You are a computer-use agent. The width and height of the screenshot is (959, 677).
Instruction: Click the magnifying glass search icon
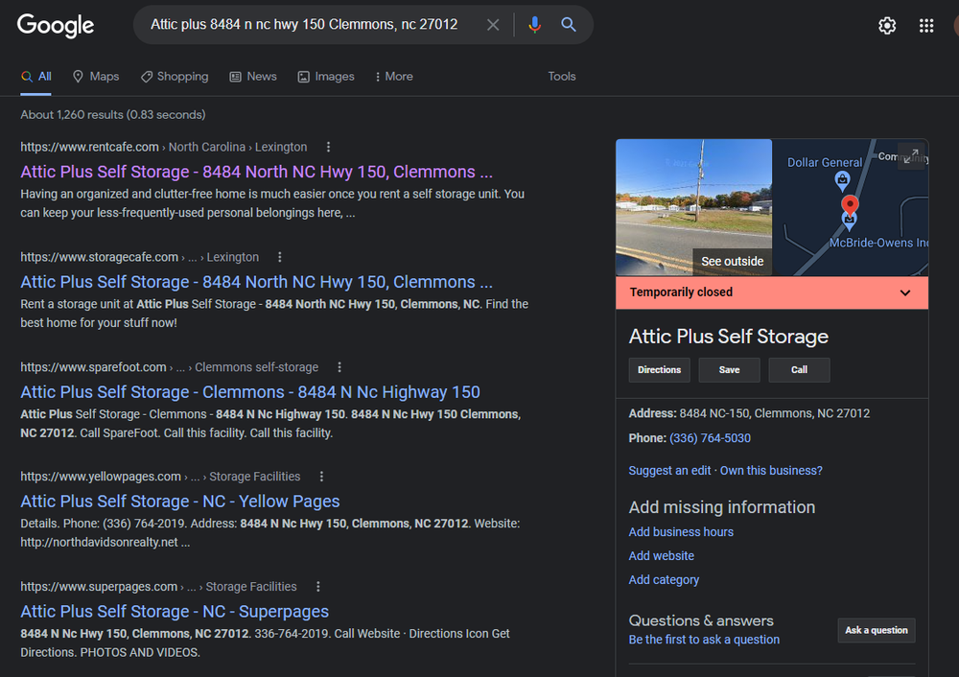pos(569,25)
